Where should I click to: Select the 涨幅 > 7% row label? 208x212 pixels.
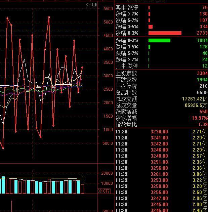127,14
